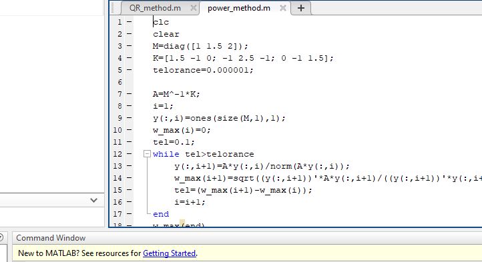Click the 'M=diag([1 1.5 2]);' line

tap(200, 46)
